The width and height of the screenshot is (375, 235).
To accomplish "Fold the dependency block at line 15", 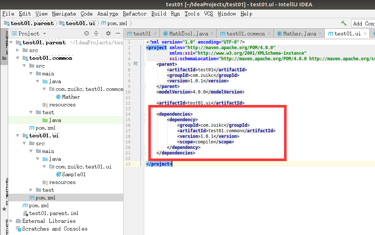I will (x=144, y=119).
